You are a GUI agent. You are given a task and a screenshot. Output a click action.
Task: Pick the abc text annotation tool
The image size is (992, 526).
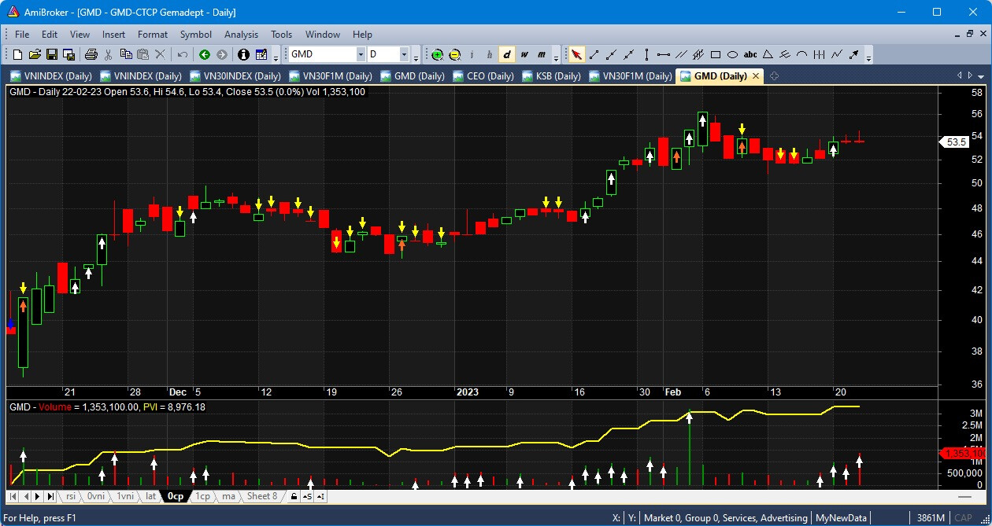tap(750, 54)
